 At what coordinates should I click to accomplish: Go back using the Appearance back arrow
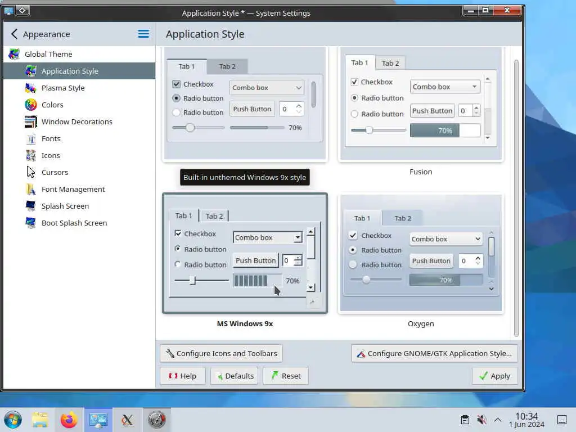(x=14, y=34)
